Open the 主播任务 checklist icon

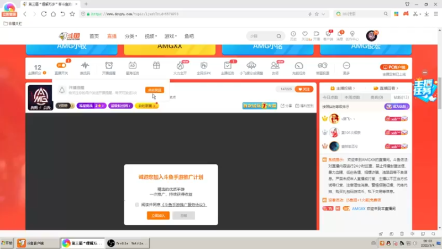(x=228, y=66)
